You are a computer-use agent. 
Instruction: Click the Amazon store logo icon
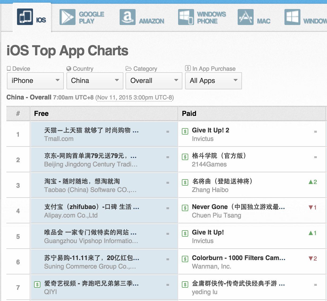[x=128, y=17]
